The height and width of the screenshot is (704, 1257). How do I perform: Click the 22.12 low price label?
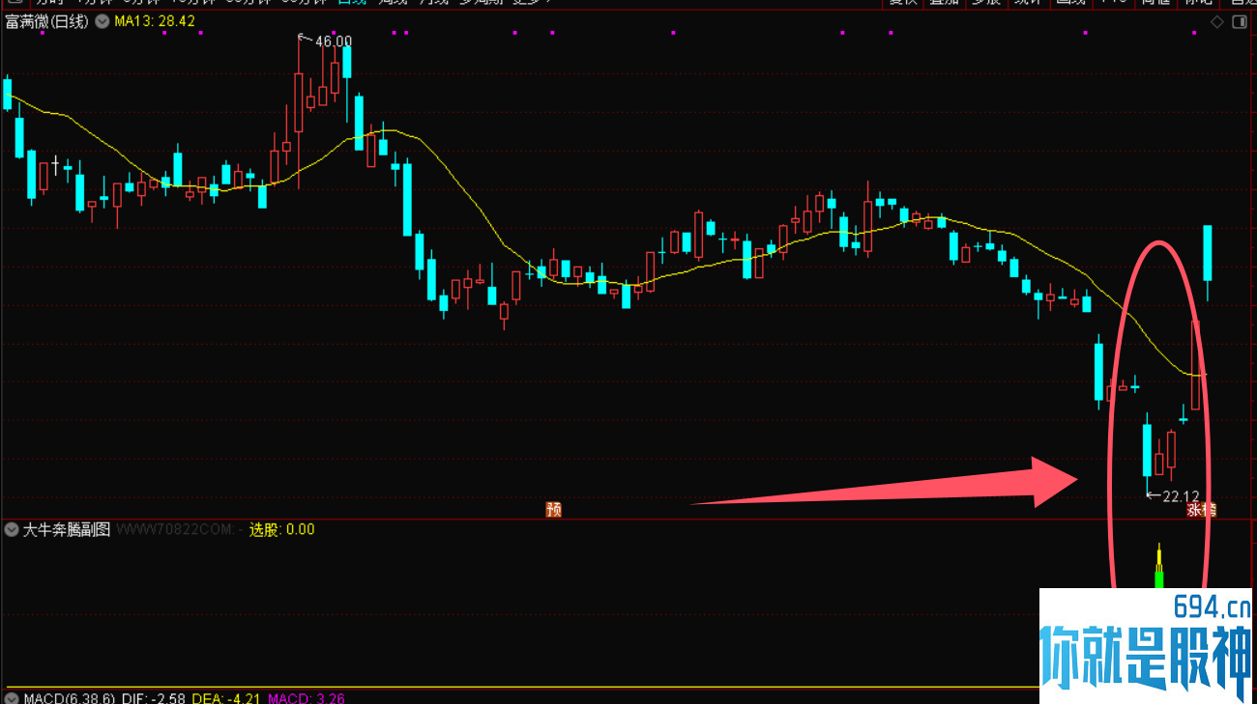click(1182, 496)
